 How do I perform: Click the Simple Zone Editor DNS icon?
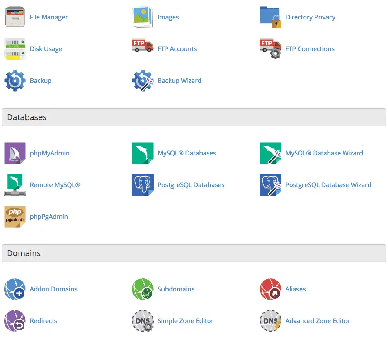(x=142, y=321)
